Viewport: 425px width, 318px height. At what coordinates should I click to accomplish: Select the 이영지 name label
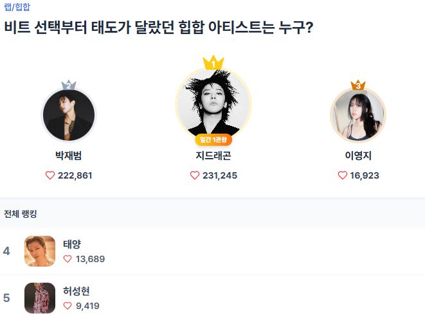pos(358,156)
